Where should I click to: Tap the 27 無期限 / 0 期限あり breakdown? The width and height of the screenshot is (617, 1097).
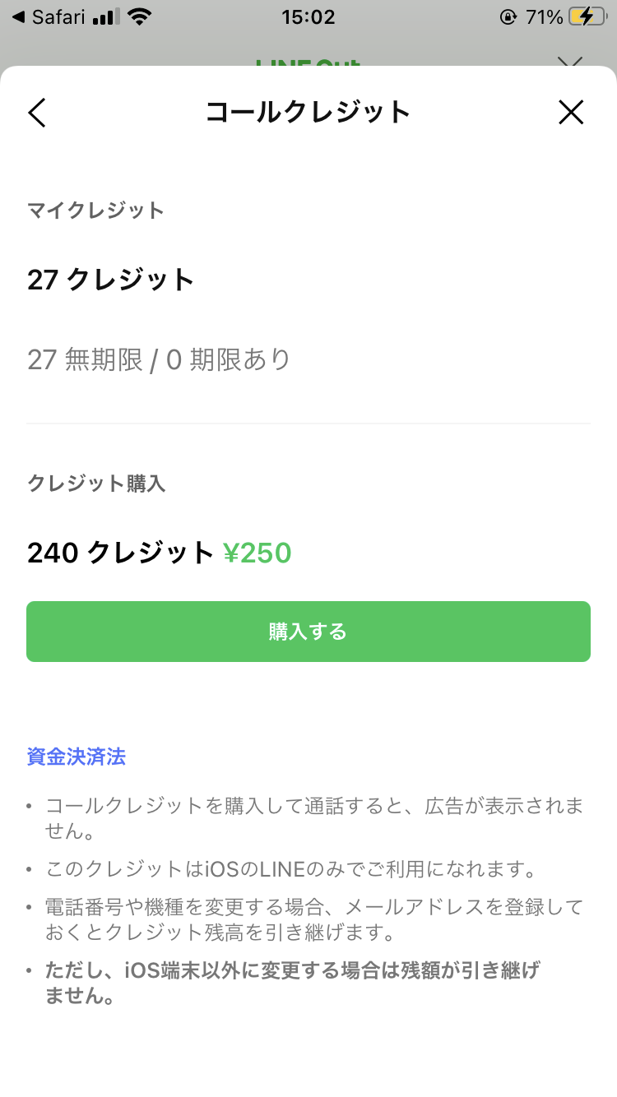coord(159,359)
